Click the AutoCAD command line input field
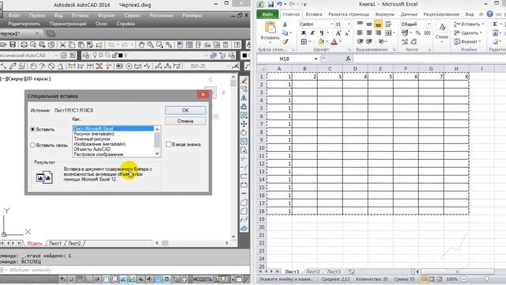 pos(129,270)
